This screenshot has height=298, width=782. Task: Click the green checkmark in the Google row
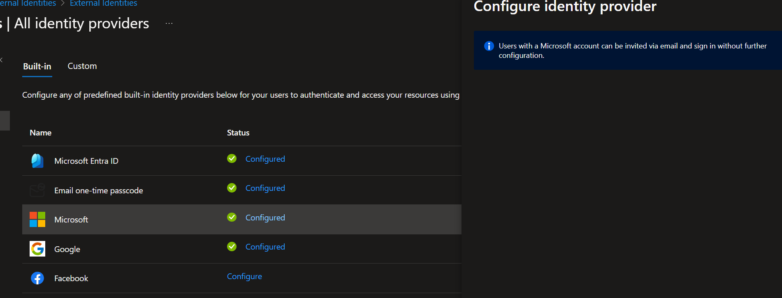[x=232, y=246]
